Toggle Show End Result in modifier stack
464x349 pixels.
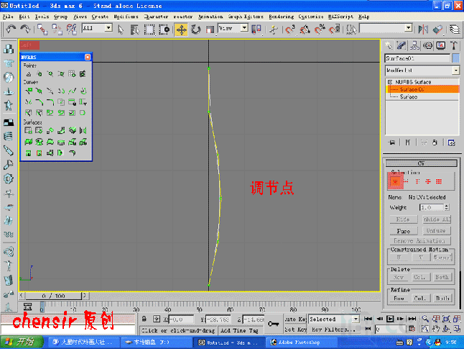(408, 142)
